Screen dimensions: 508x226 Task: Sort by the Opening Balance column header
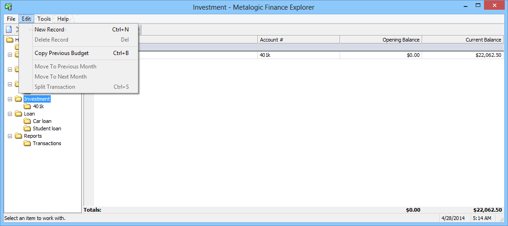(381, 40)
